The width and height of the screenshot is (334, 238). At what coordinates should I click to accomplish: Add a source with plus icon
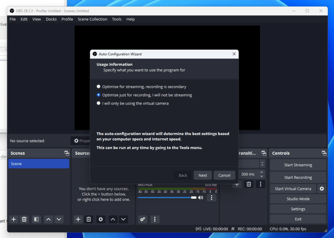[x=78, y=219]
